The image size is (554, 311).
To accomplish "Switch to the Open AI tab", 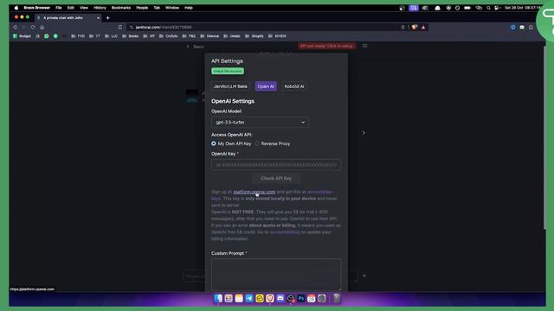I will coord(266,86).
